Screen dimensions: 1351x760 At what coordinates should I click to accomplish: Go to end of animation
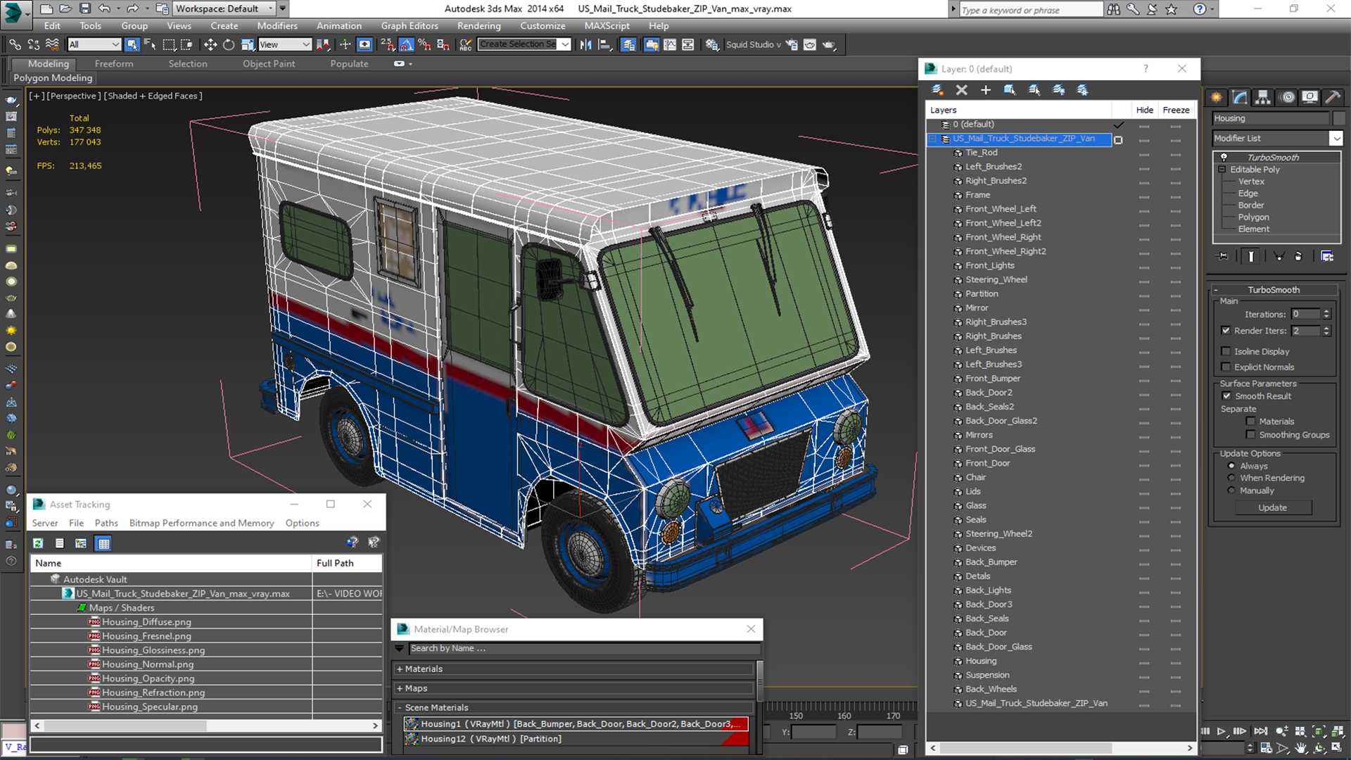pyautogui.click(x=1260, y=732)
